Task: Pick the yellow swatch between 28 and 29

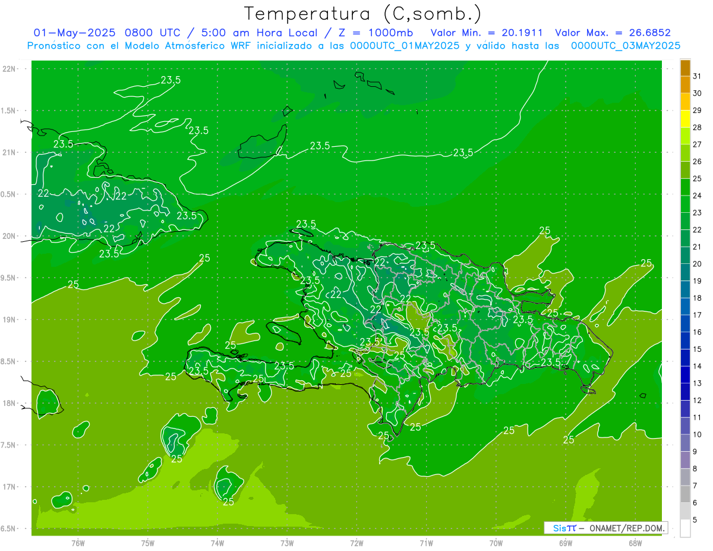Action: (x=685, y=119)
